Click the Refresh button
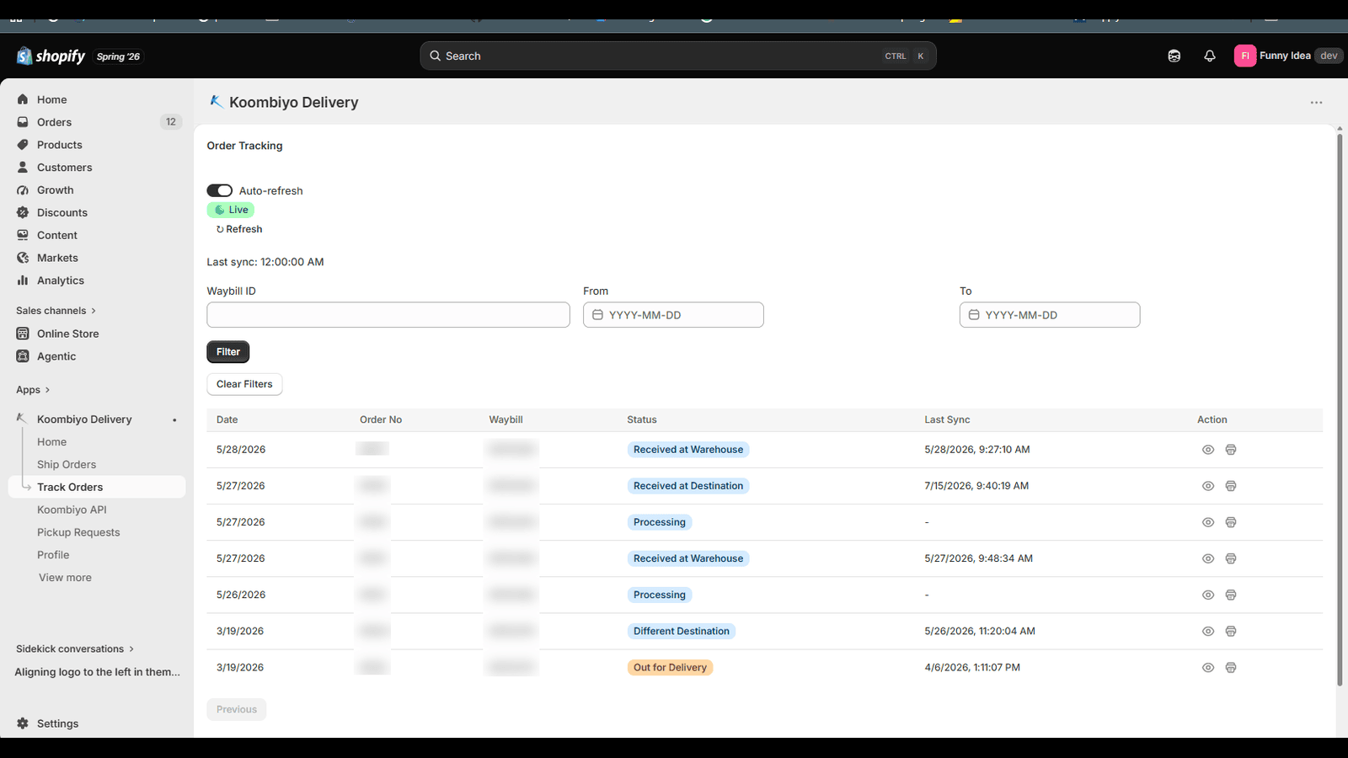Image resolution: width=1348 pixels, height=758 pixels. [239, 229]
